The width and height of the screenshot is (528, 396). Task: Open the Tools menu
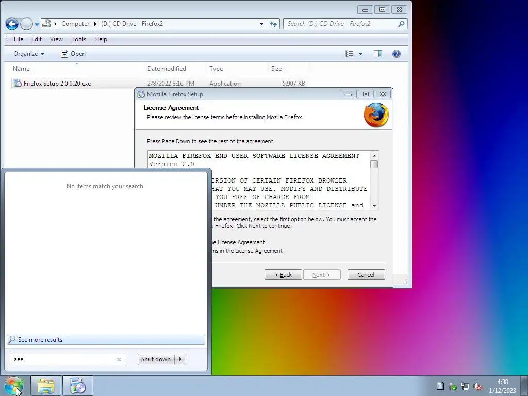78,39
